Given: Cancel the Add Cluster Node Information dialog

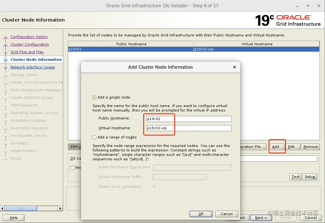Looking at the screenshot, I should [x=227, y=214].
